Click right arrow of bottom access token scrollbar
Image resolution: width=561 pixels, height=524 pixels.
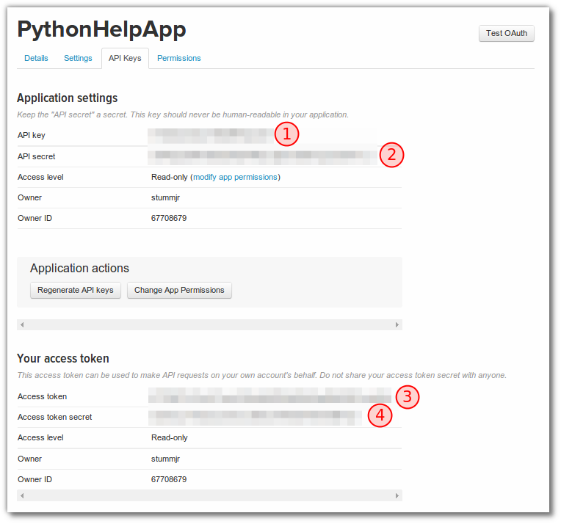click(x=397, y=496)
